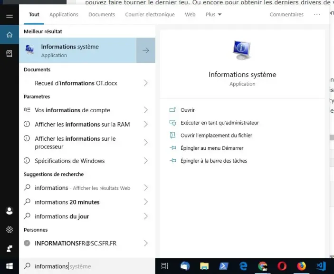This screenshot has width=334, height=274.
Task: Expand chevron for Recueil d'informations OT.docx
Action: tap(146, 83)
